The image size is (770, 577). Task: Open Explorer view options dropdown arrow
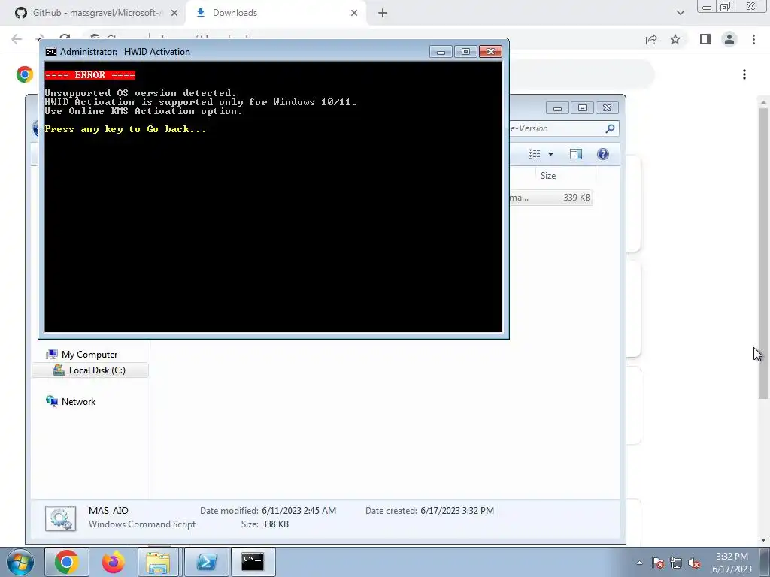pos(550,154)
